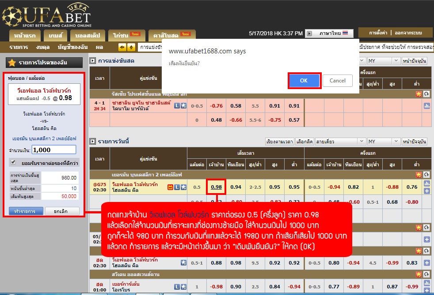Open the คาสิโนสด tab
This screenshot has width=434, height=295.
(172, 35)
